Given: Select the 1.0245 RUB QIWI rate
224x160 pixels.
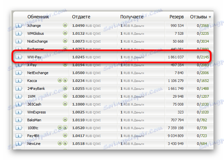Looking at the screenshot, I should tap(86, 57).
